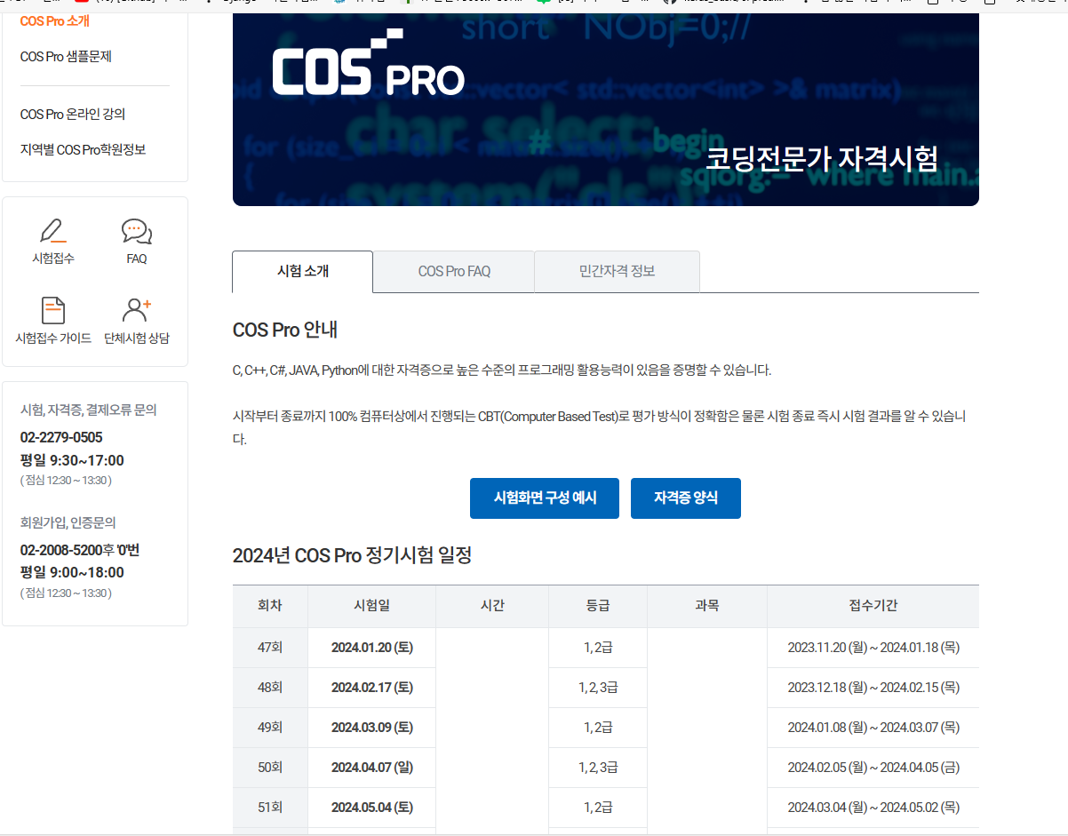
Task: Click phone number 02-2279-0505
Action: click(x=61, y=437)
